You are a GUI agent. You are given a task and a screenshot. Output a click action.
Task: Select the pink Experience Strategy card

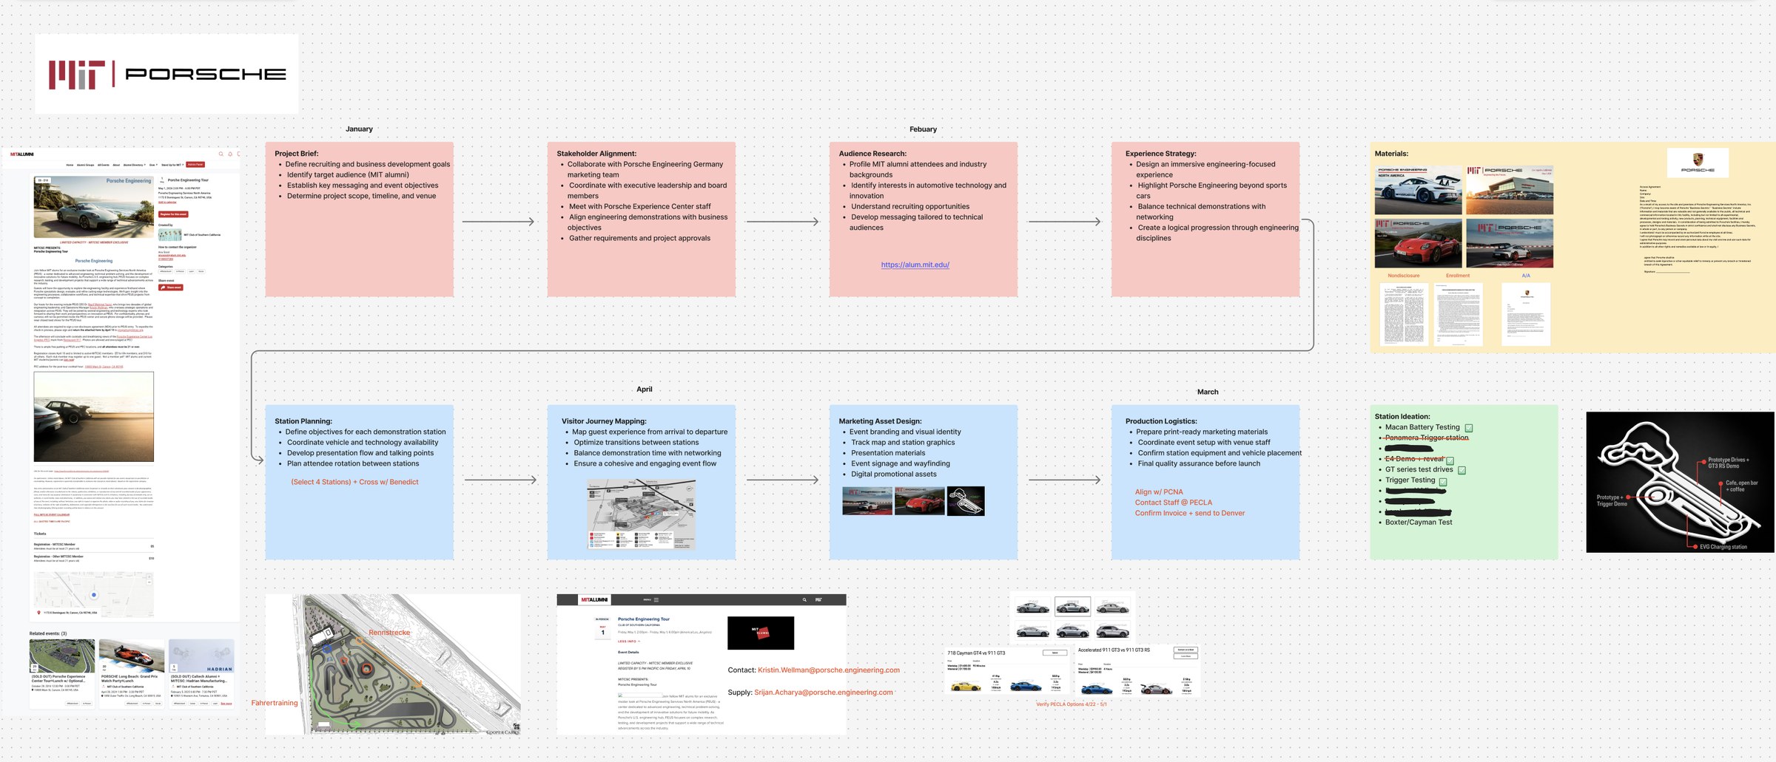point(1205,220)
